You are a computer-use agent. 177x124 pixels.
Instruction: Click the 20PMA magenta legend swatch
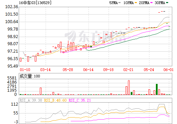151,2
